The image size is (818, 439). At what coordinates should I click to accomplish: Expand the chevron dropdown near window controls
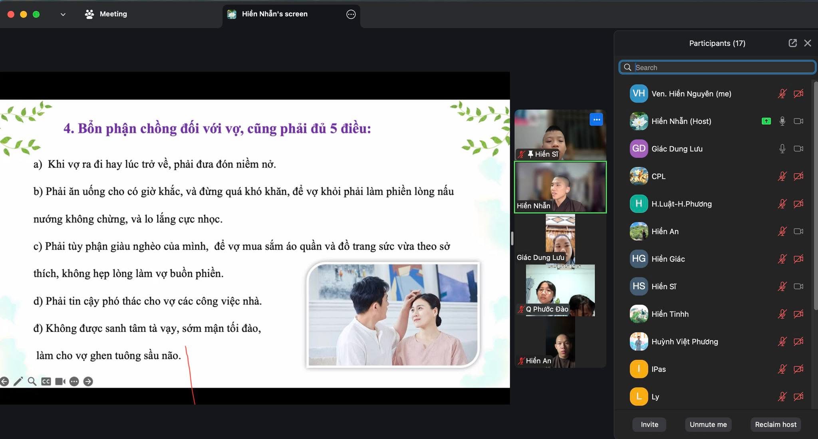(x=63, y=14)
